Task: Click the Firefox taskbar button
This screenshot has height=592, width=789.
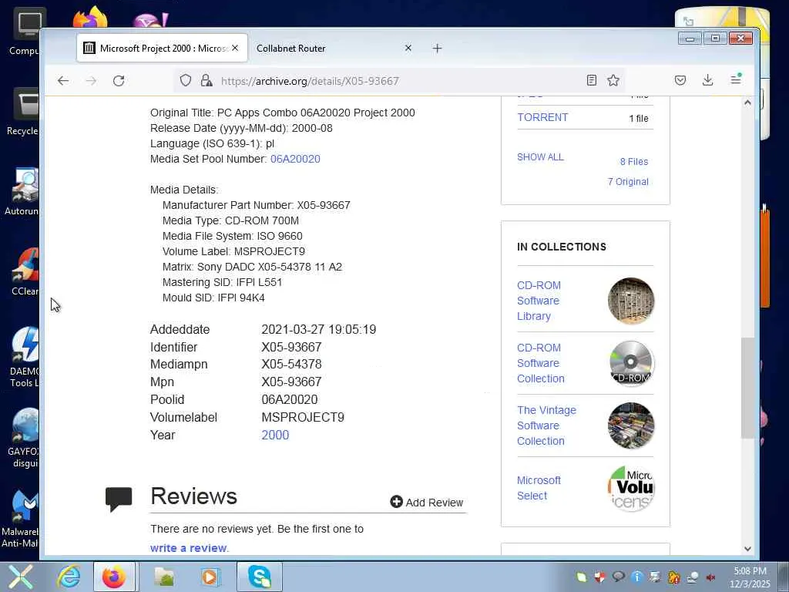Action: [x=114, y=577]
